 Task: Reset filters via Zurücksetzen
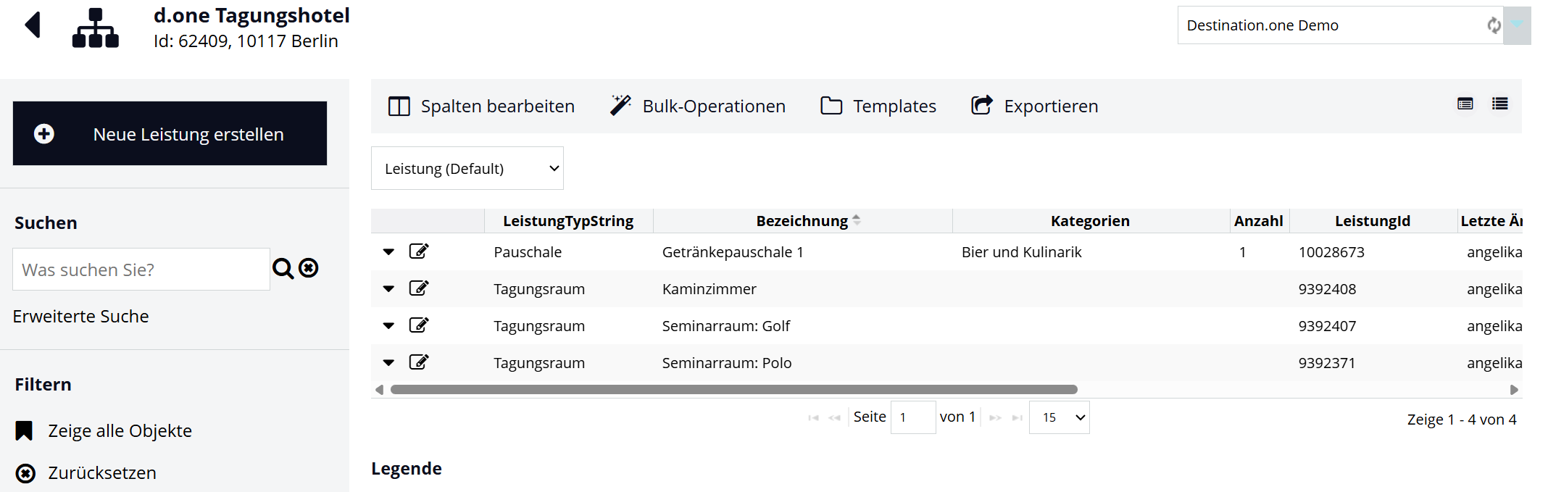pyautogui.click(x=102, y=473)
